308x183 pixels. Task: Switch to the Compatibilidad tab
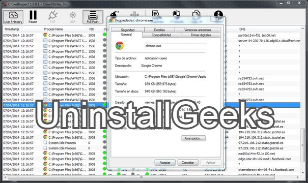pyautogui.click(x=161, y=35)
